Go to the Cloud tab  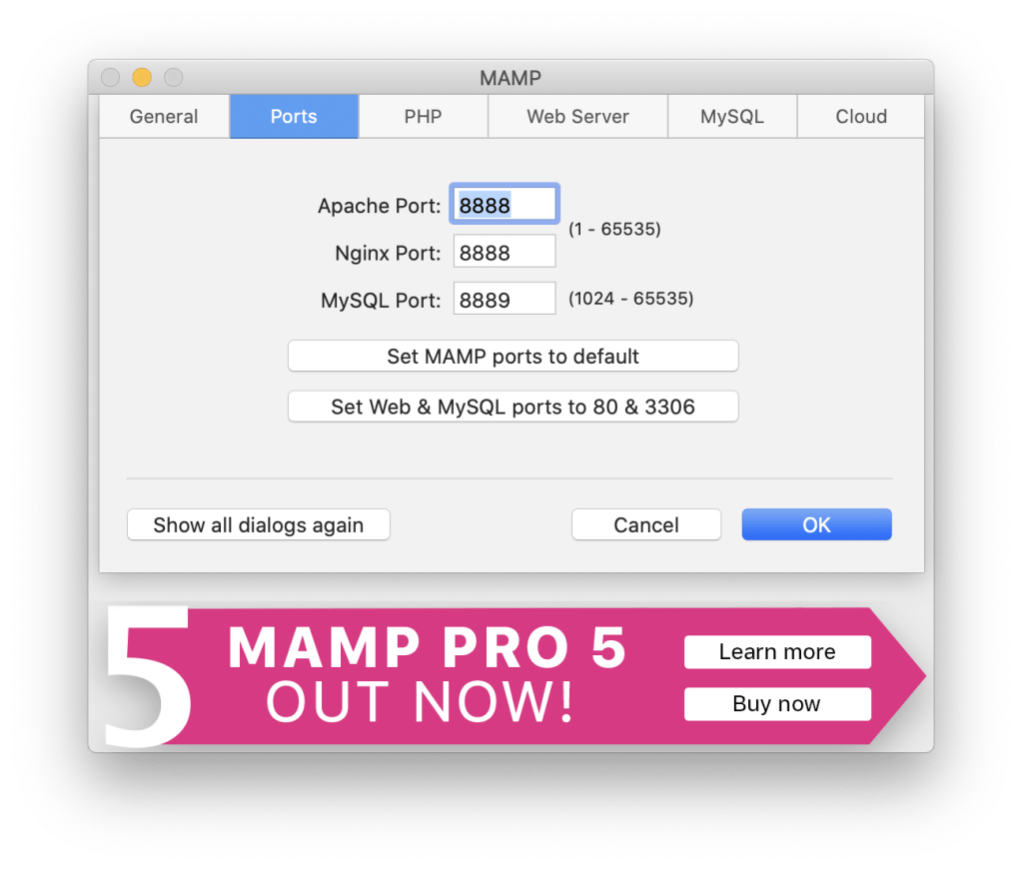tap(861, 116)
